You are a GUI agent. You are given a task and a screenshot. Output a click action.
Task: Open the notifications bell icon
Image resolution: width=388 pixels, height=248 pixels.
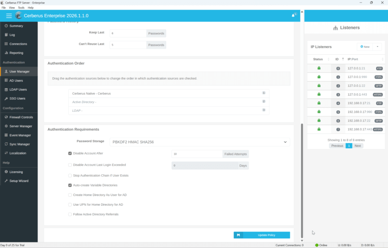coord(294,16)
